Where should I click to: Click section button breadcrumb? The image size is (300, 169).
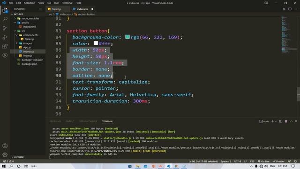[86, 14]
